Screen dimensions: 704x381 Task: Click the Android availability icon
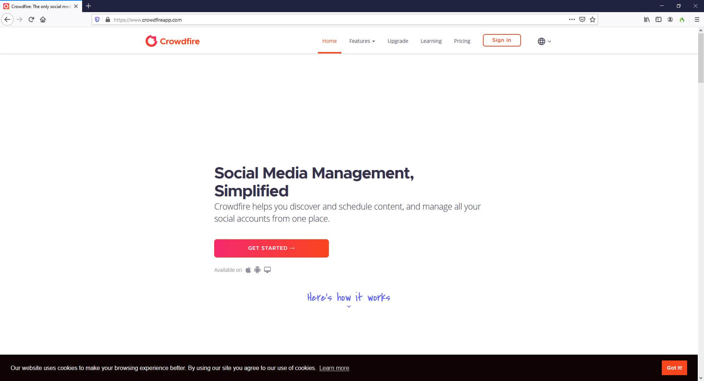pos(257,270)
